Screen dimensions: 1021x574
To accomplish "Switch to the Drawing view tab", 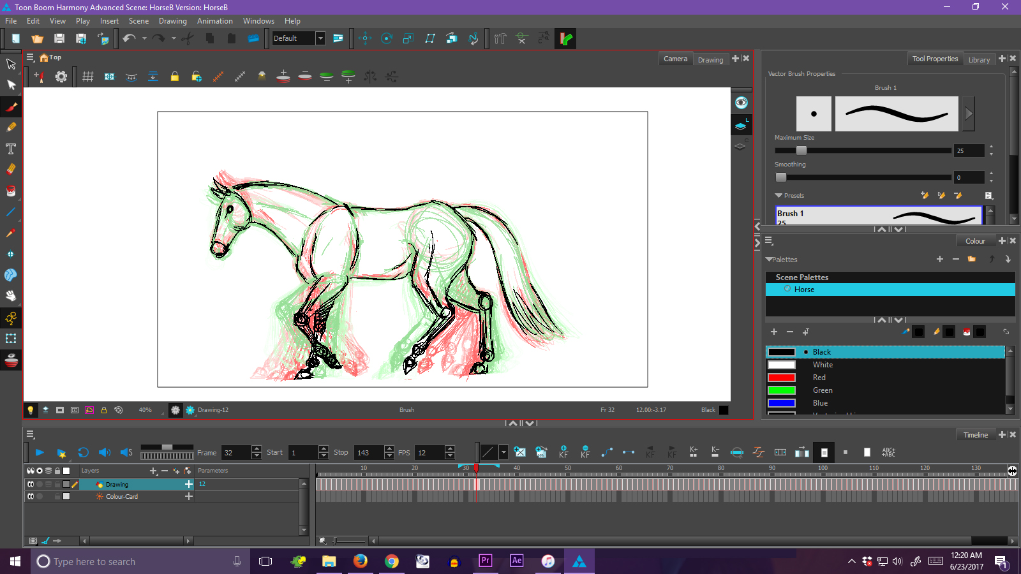I will pos(710,60).
